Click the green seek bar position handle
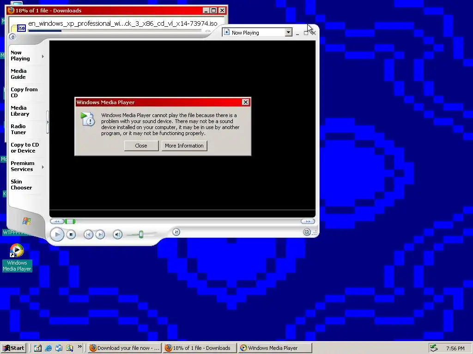 tap(70, 222)
